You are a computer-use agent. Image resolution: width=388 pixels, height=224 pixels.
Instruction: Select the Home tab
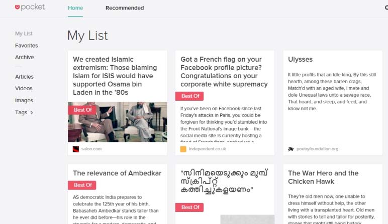[x=75, y=8]
